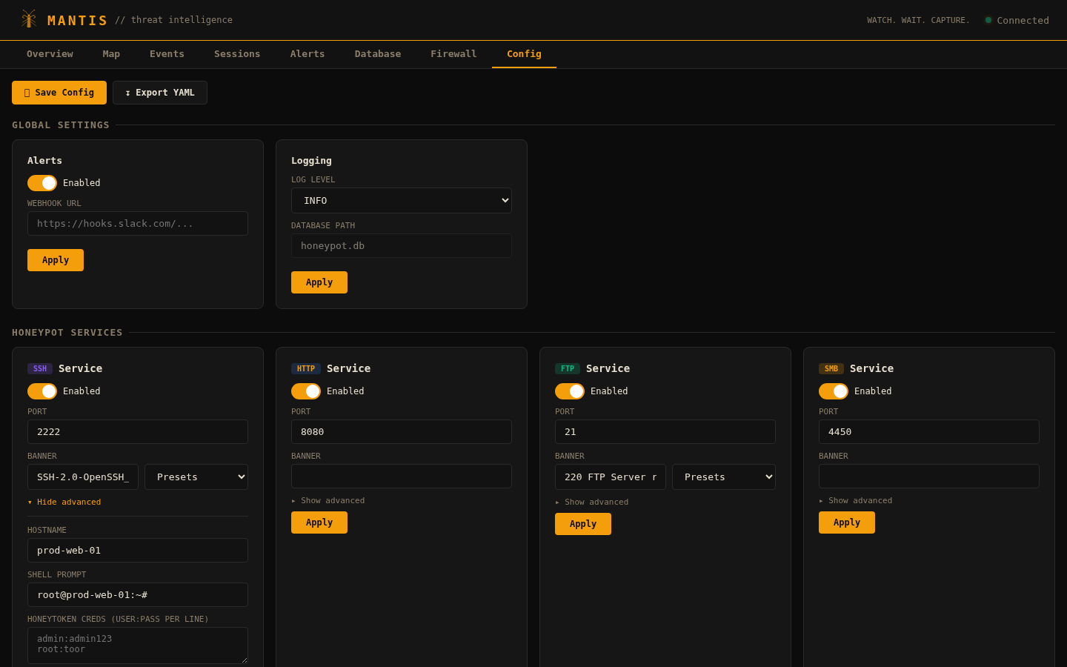1067x667 pixels.
Task: Toggle the HTTP service switch
Action: click(x=306, y=391)
